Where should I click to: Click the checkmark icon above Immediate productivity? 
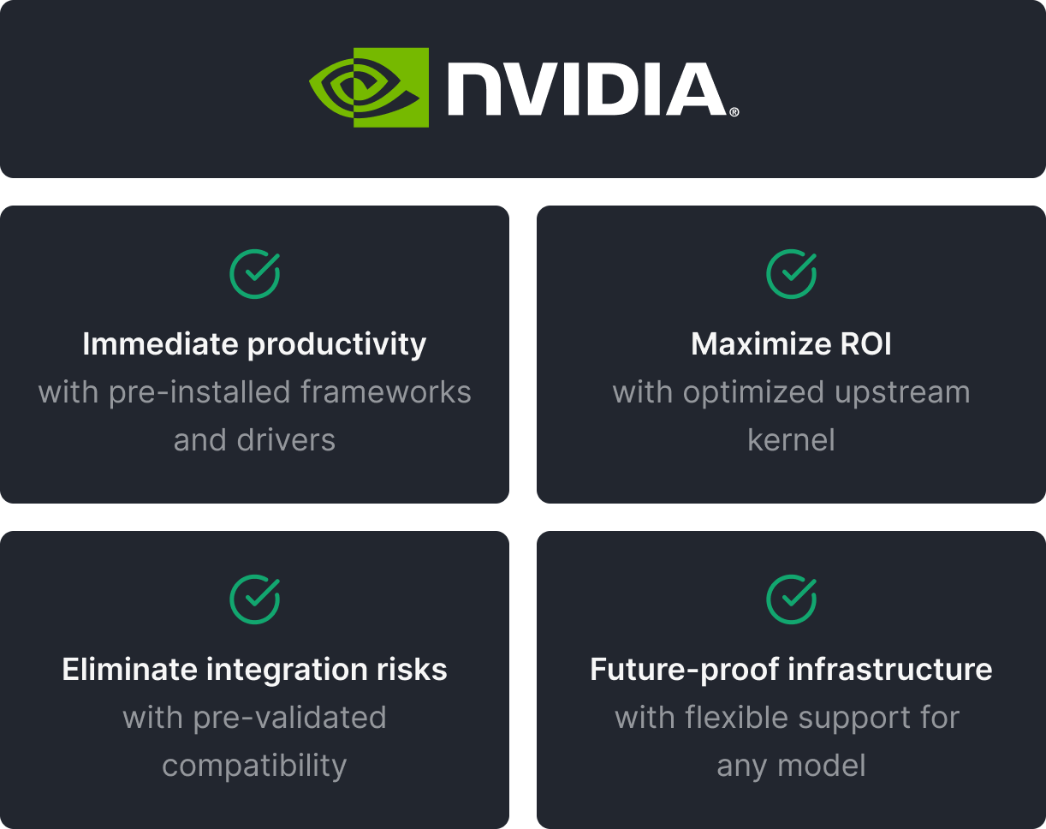tap(254, 274)
